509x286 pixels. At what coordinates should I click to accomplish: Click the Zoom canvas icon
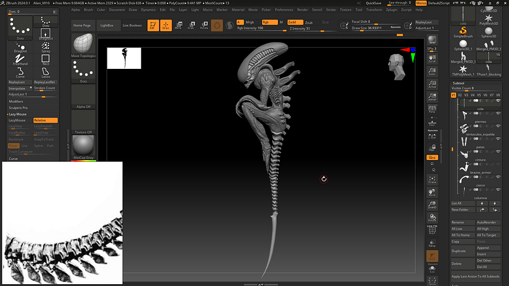[x=432, y=71]
